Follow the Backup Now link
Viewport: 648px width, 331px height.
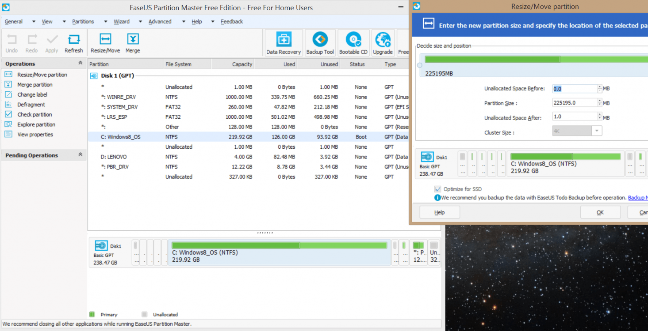click(x=638, y=198)
